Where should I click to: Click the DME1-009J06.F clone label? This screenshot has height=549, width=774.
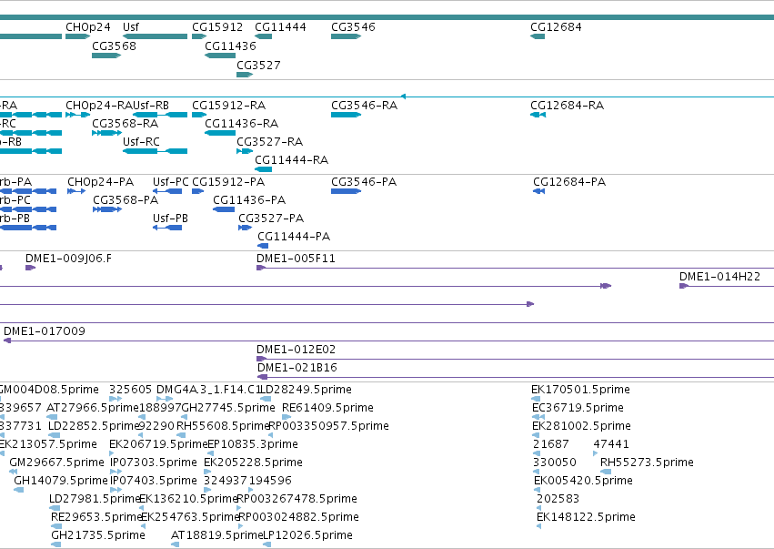(68, 259)
